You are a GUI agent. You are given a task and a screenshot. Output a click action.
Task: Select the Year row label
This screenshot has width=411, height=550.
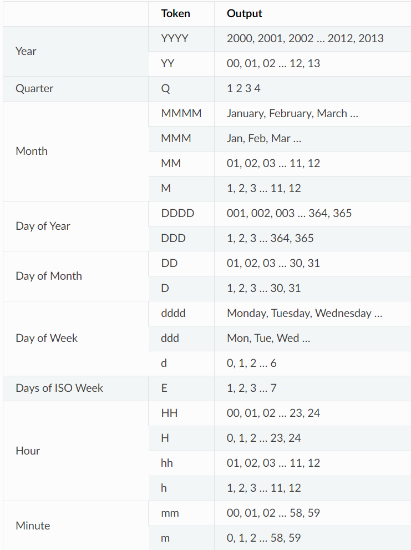tap(26, 51)
